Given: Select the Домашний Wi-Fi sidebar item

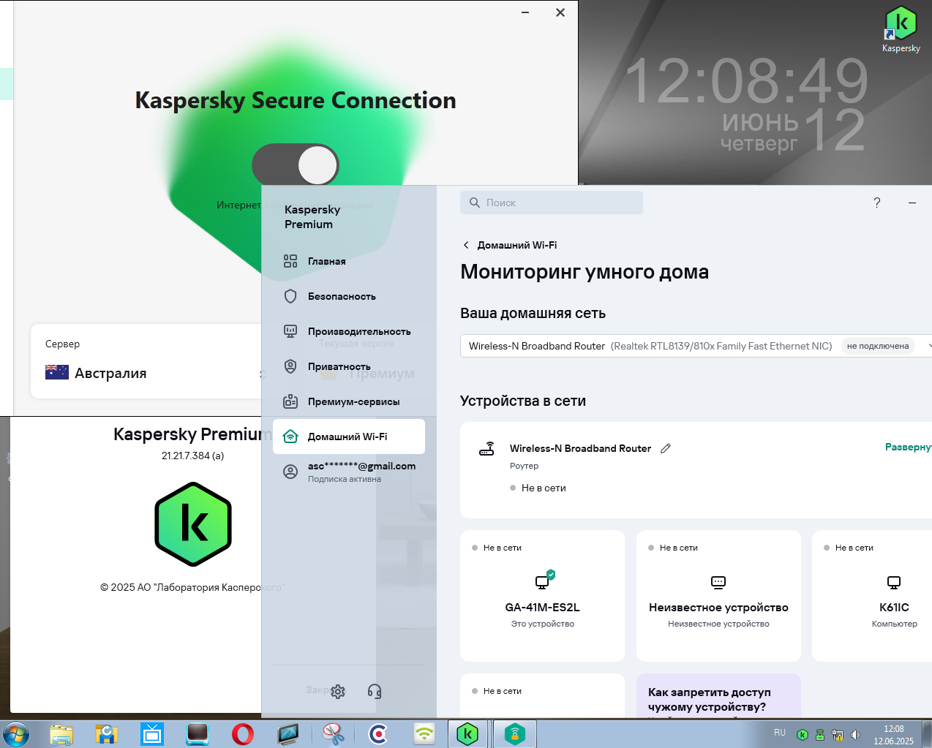Looking at the screenshot, I should coord(349,437).
